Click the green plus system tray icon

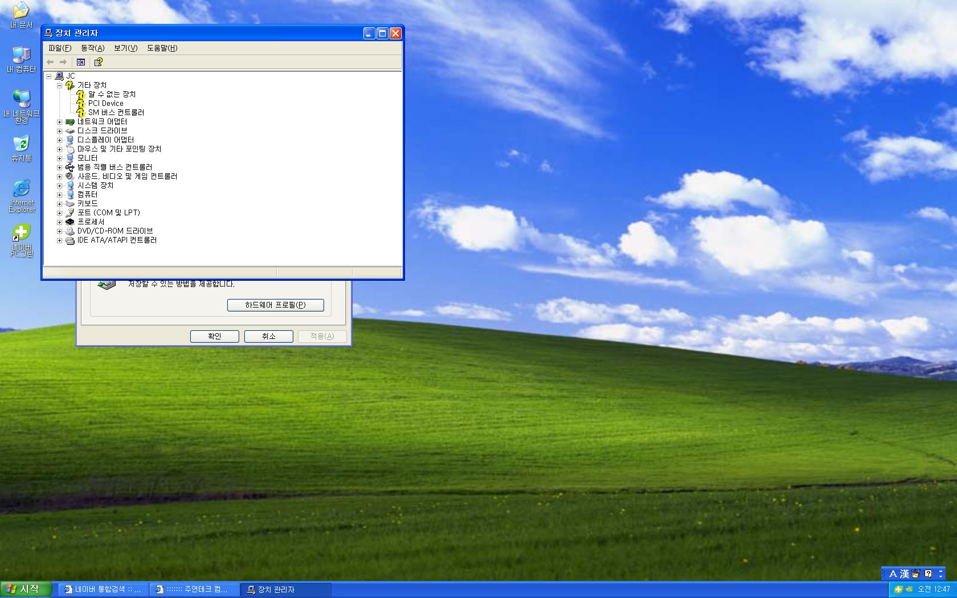point(898,589)
